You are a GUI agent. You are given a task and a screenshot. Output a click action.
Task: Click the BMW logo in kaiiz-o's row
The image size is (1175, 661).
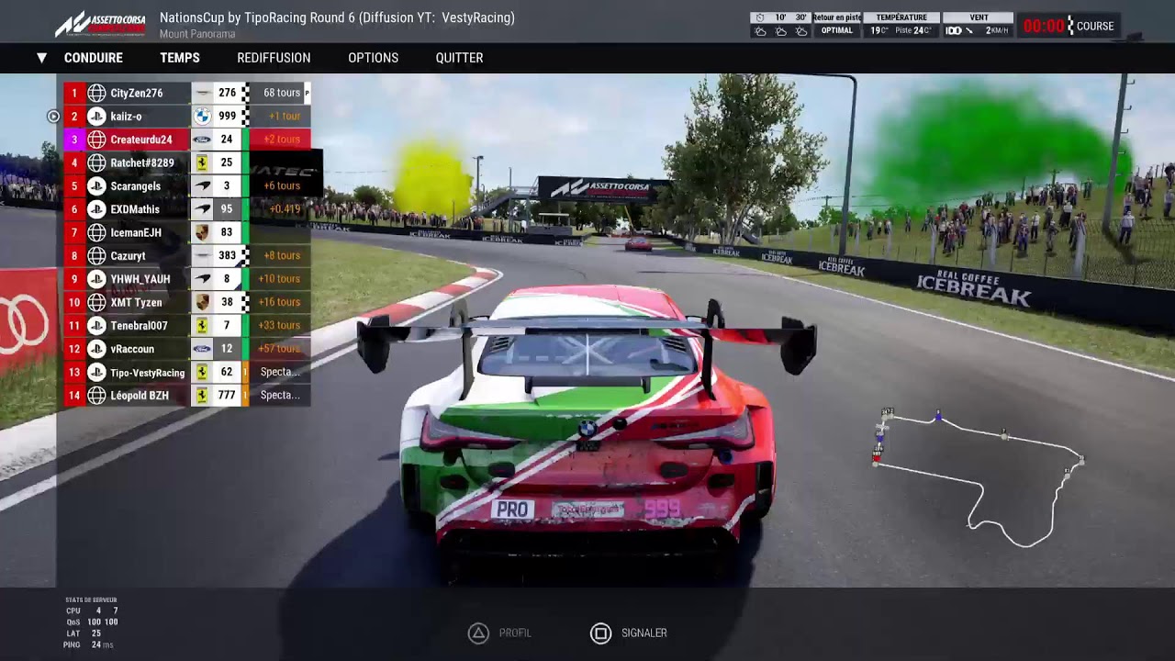(x=202, y=117)
